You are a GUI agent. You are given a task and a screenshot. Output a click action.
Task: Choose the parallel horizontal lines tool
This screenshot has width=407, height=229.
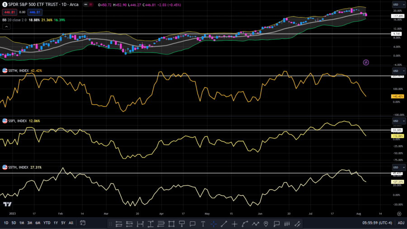pos(161,224)
